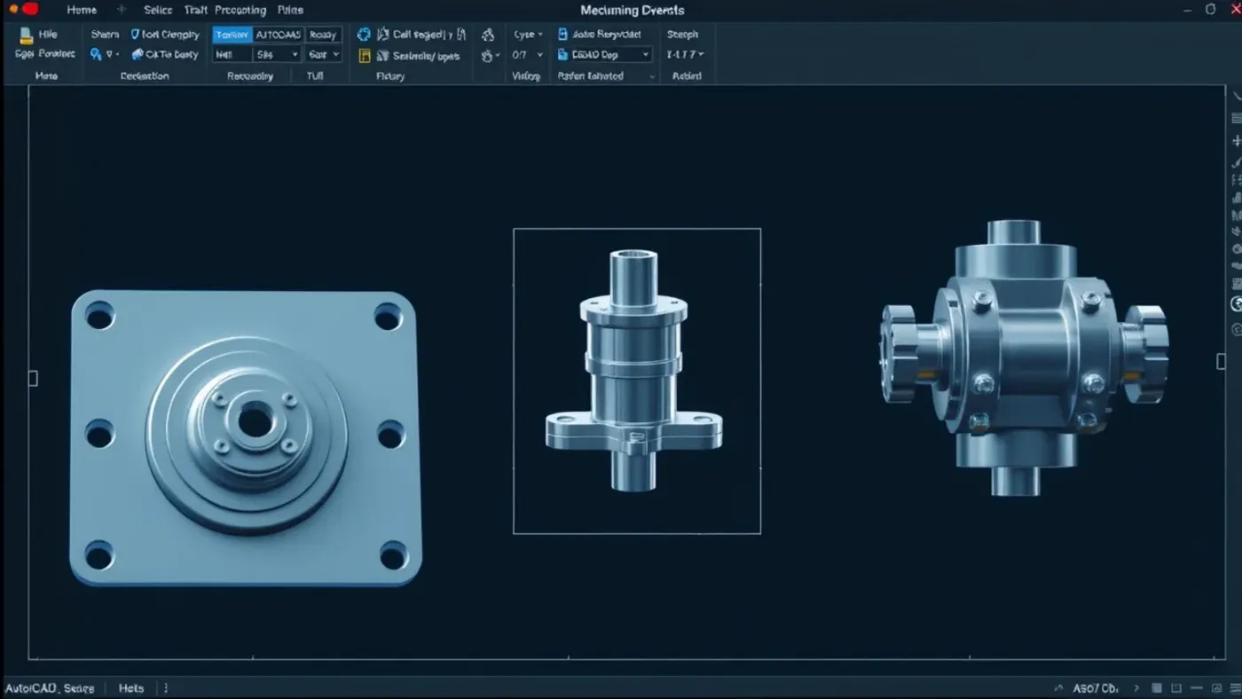Click the Steoph label in the ribbon
The width and height of the screenshot is (1242, 699).
point(682,35)
